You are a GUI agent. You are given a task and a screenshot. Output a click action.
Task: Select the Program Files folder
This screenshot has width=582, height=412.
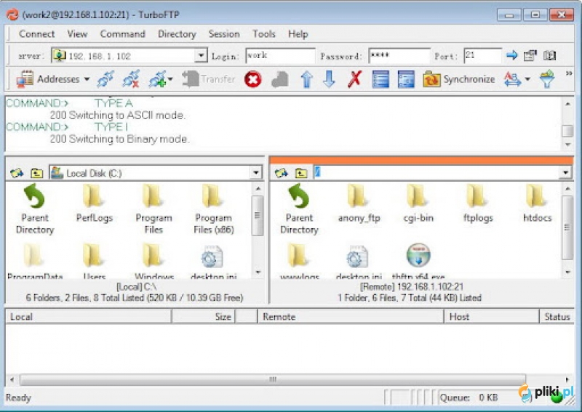[x=154, y=209]
